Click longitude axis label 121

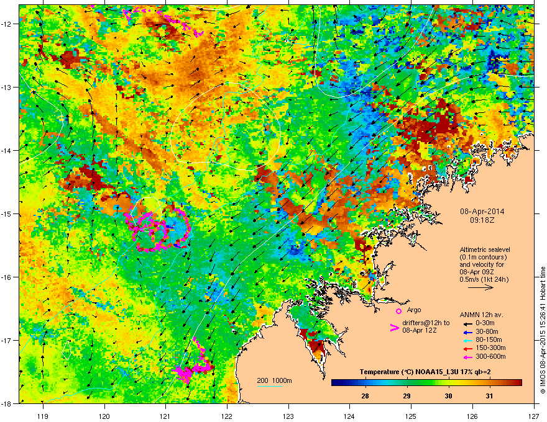[166, 416]
